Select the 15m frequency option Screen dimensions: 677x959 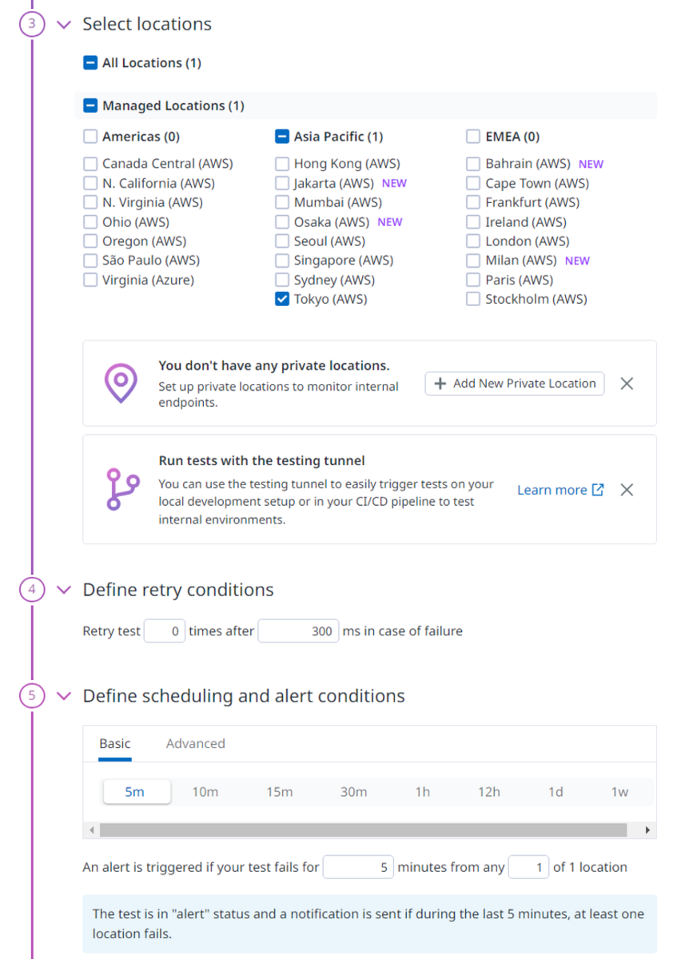pyautogui.click(x=279, y=792)
